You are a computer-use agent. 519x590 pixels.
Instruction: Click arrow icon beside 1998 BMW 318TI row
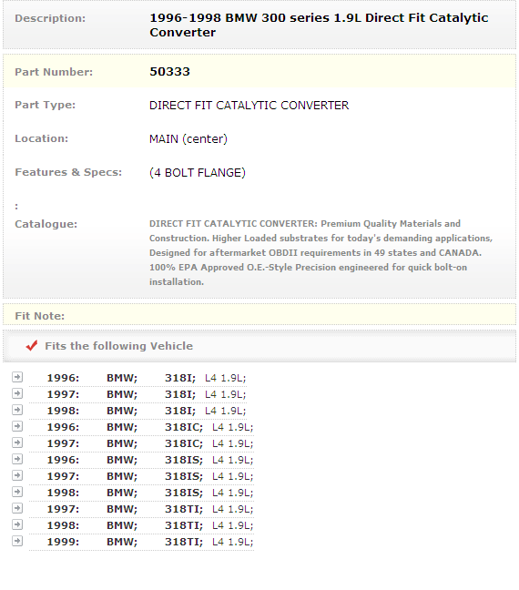[17, 524]
